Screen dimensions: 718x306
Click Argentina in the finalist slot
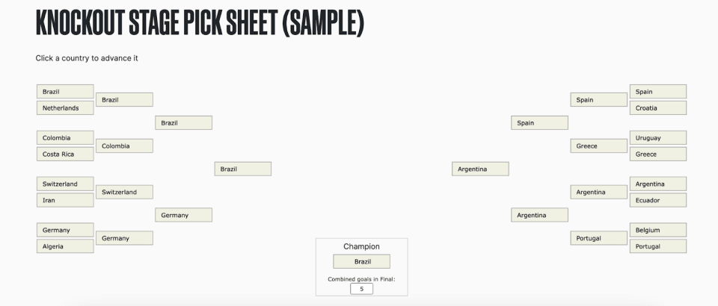click(480, 169)
